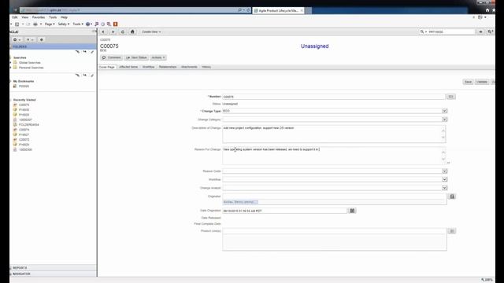Open the Change Type dropdown arrow
This screenshot has width=504, height=283.
[444, 111]
